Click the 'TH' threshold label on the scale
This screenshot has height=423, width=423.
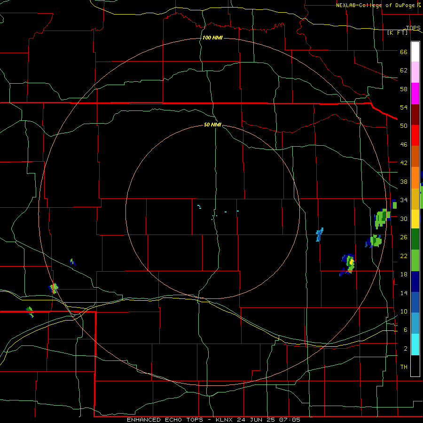pyautogui.click(x=404, y=367)
